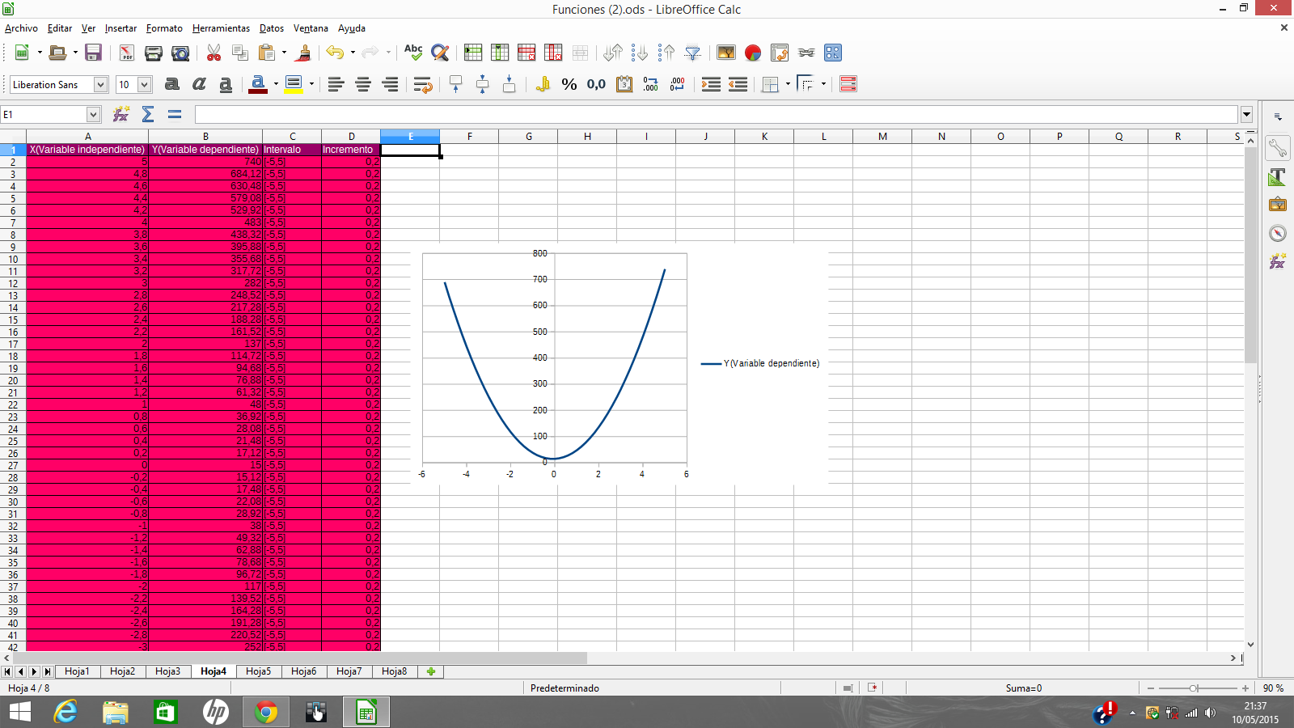Open the Formato menu
This screenshot has width=1294, height=728.
point(164,28)
